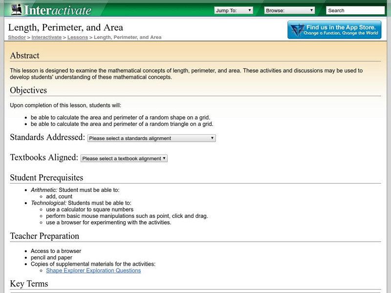Click the 'Textbooks Aligned:' label
This screenshot has height=293, width=391.
click(x=44, y=157)
